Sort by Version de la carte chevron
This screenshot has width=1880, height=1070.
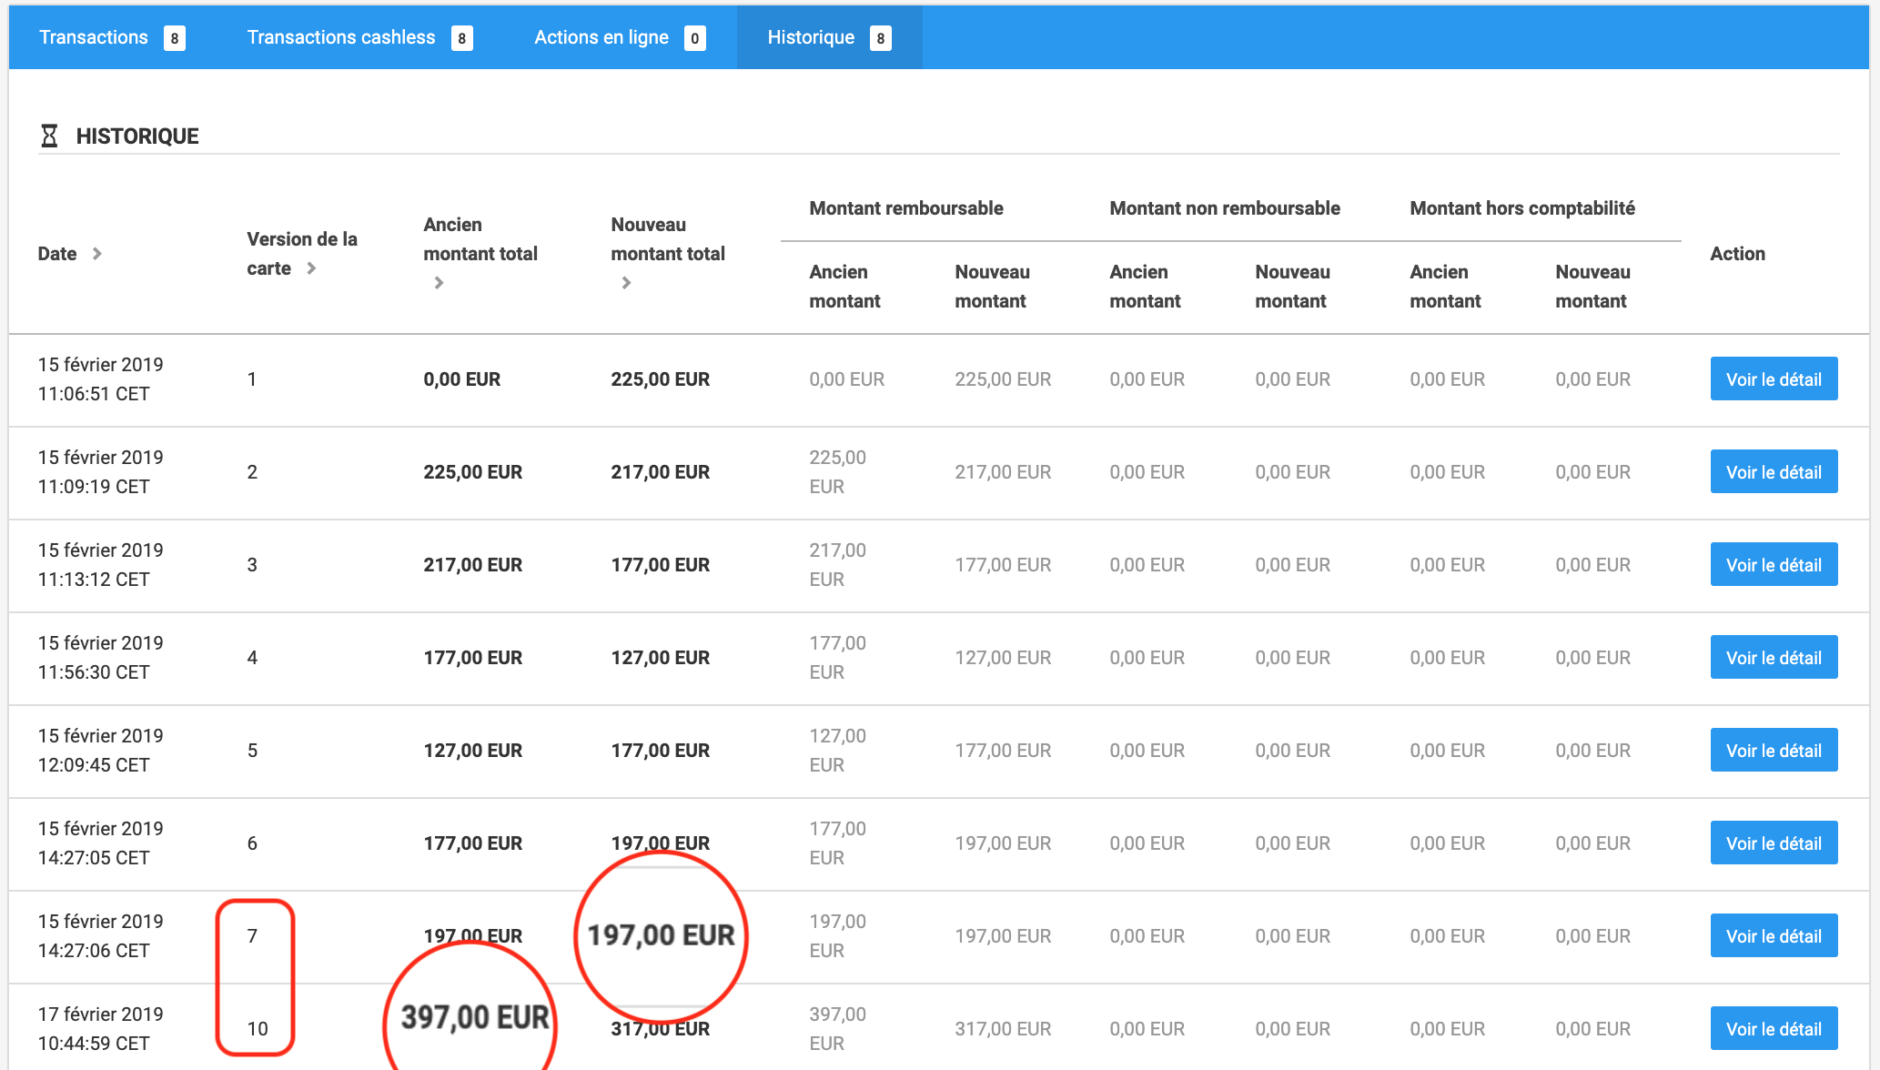pos(311,268)
